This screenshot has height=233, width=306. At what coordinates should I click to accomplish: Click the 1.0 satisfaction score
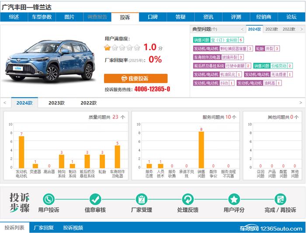coord(150,47)
